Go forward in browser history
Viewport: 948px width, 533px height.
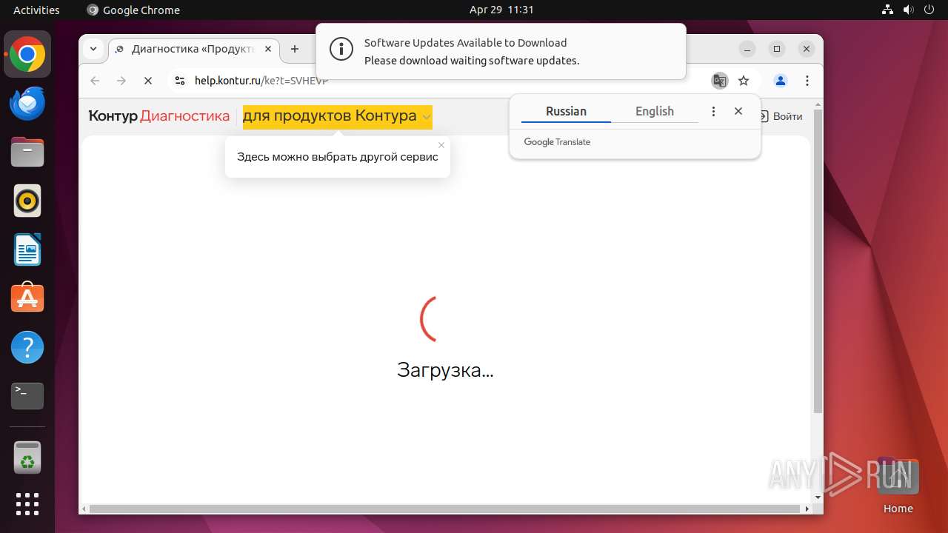121,81
